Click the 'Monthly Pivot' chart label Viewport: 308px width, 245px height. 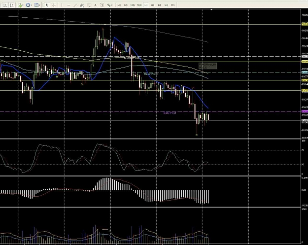pyautogui.click(x=132, y=58)
